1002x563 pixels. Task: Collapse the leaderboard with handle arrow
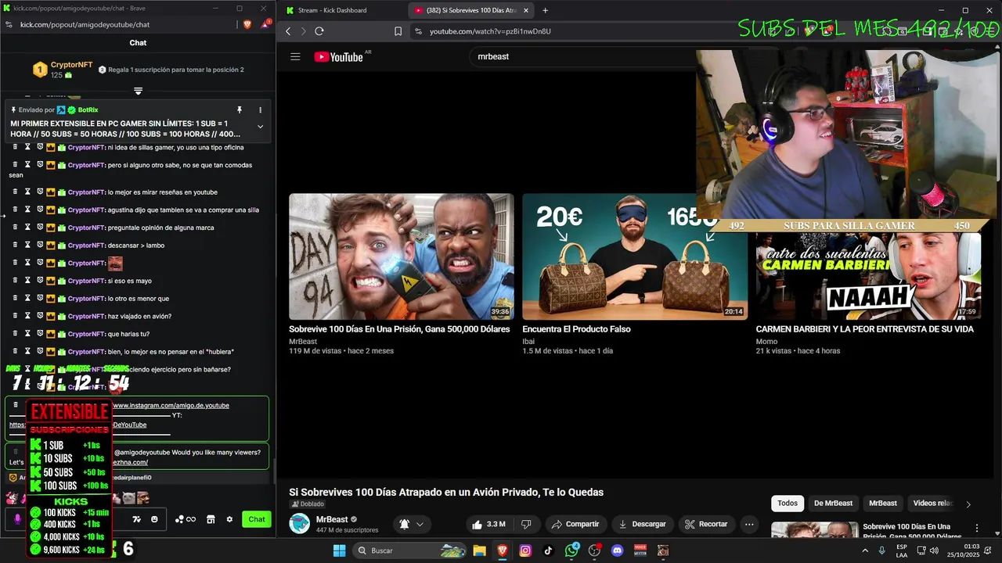point(138,91)
